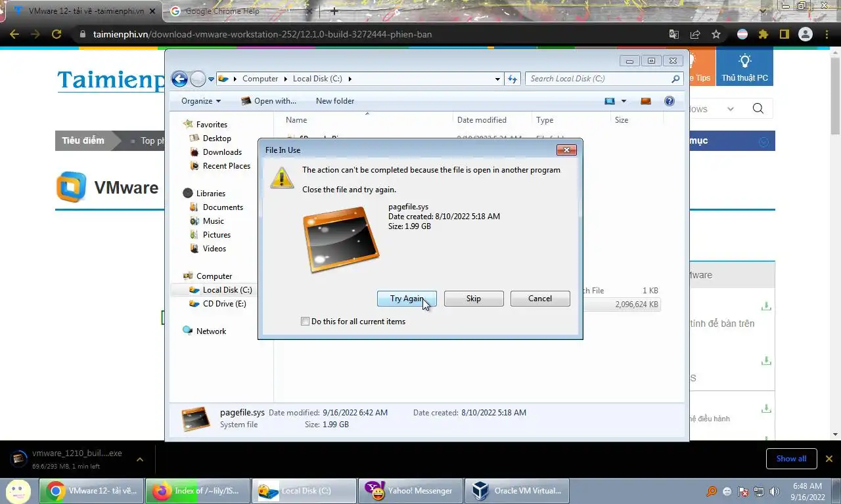Click Open with... in Explorer toolbar
This screenshot has width=841, height=504.
[269, 101]
